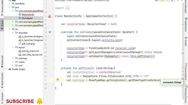Click the drawable folder icon
This screenshot has width=188, height=105.
click(16, 33)
